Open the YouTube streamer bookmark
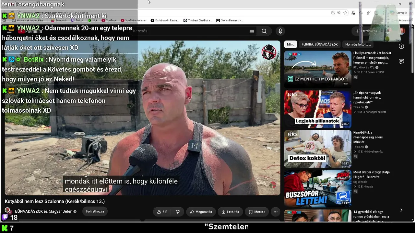This screenshot has height=233, width=415. (134, 20)
